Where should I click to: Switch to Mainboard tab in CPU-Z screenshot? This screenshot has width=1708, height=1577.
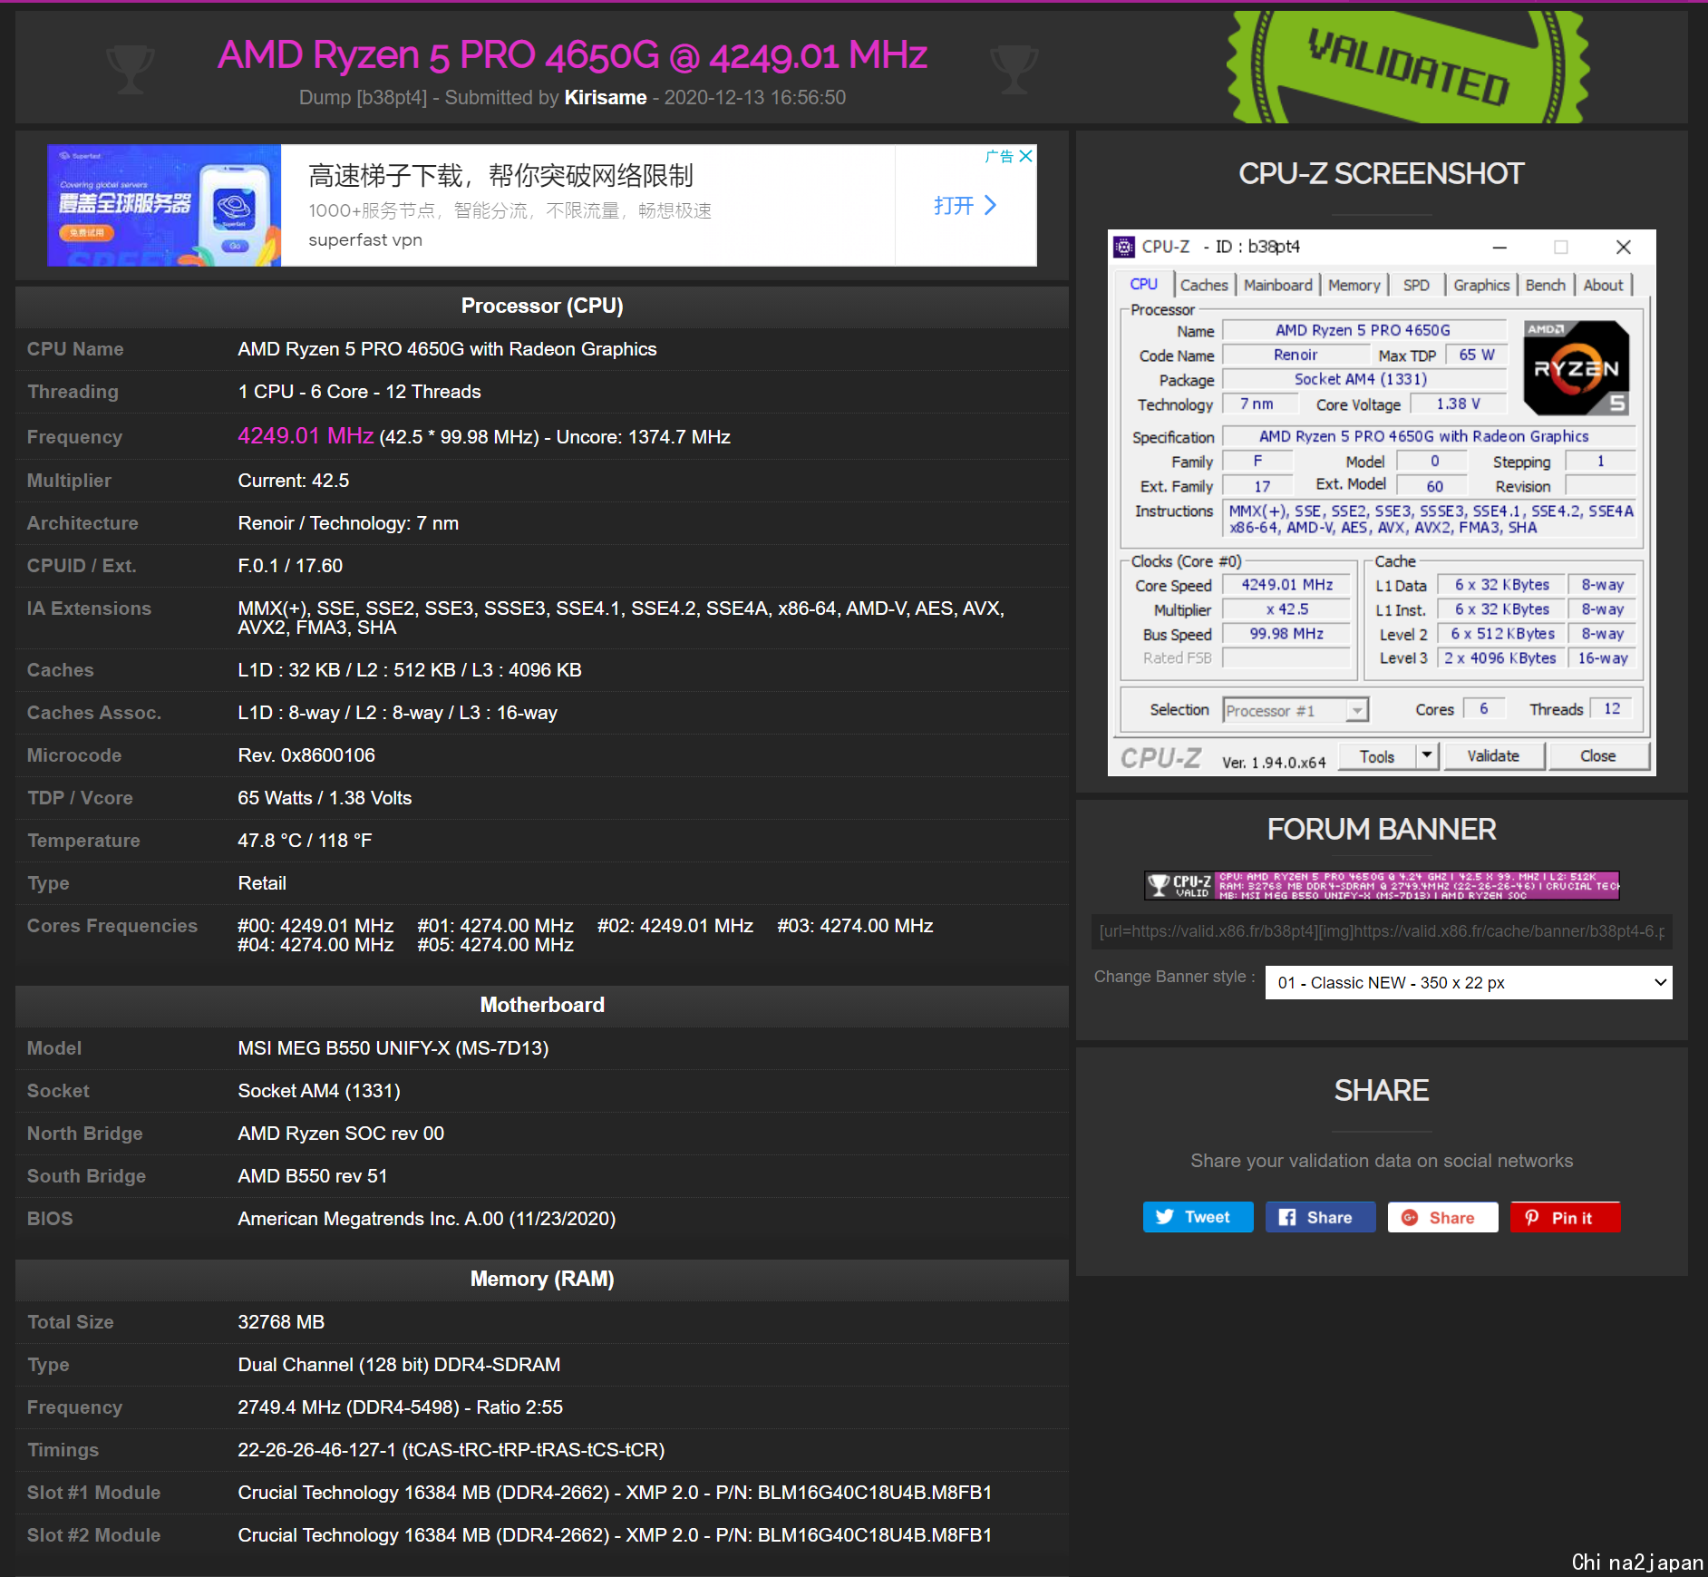click(x=1277, y=285)
